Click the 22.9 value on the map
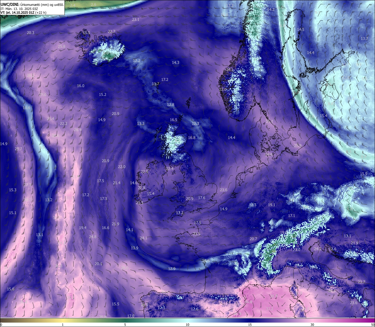Image resolution: width=375 pixels, height=327 pixels. 144,172
